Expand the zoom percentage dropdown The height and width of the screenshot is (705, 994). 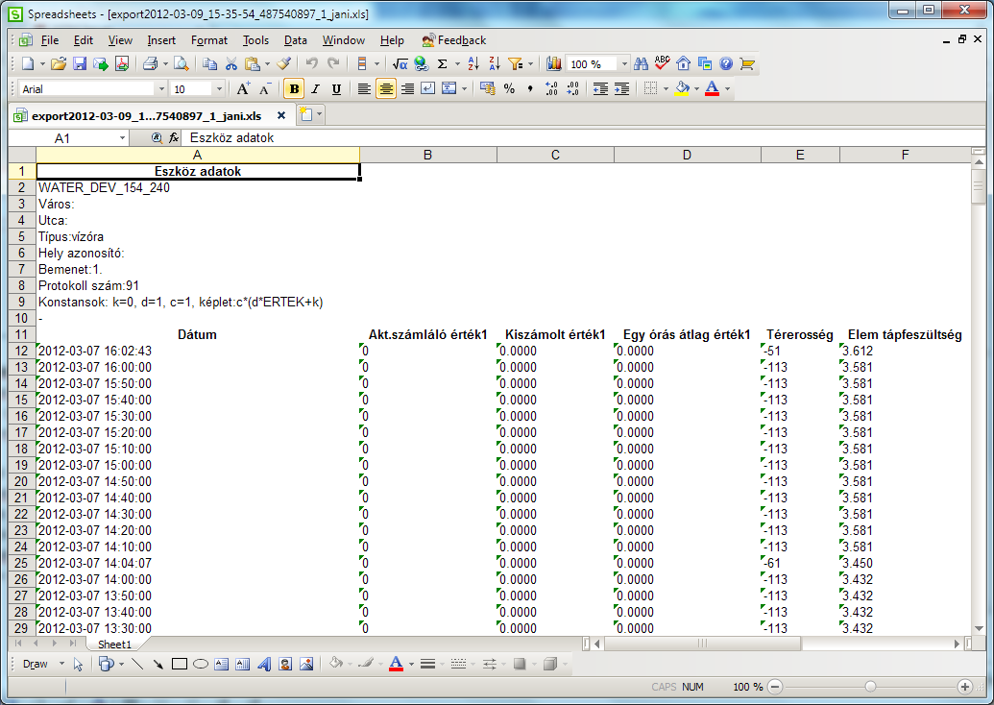pyautogui.click(x=624, y=64)
